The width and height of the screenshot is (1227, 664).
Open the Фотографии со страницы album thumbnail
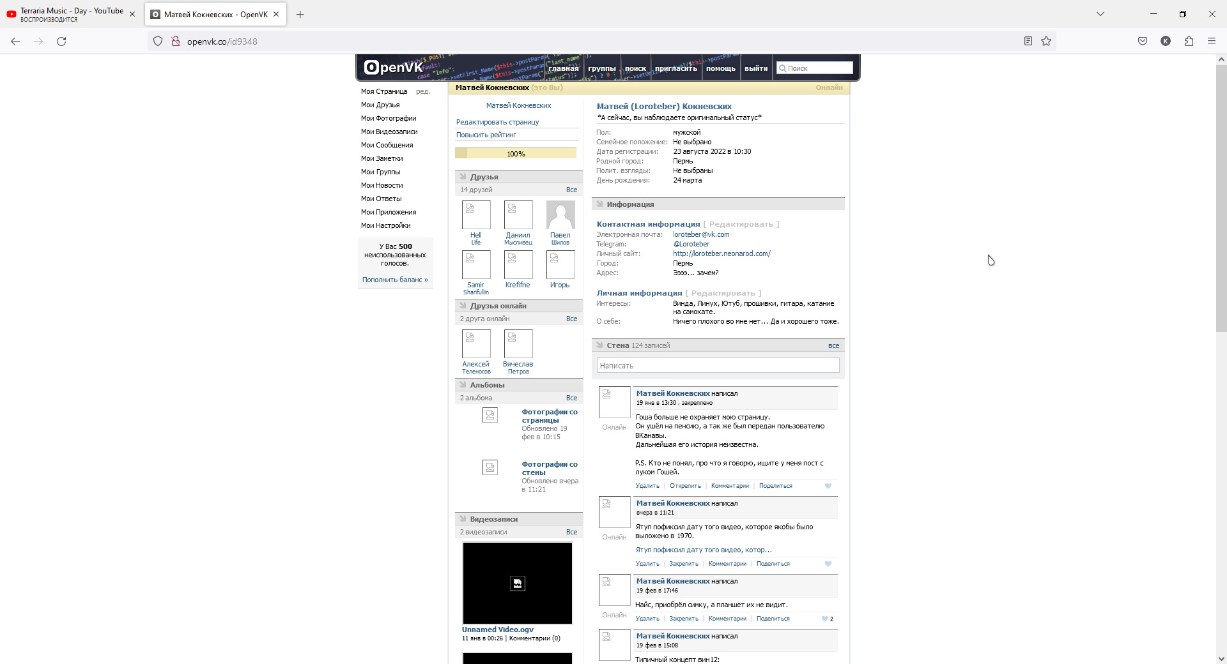point(490,415)
